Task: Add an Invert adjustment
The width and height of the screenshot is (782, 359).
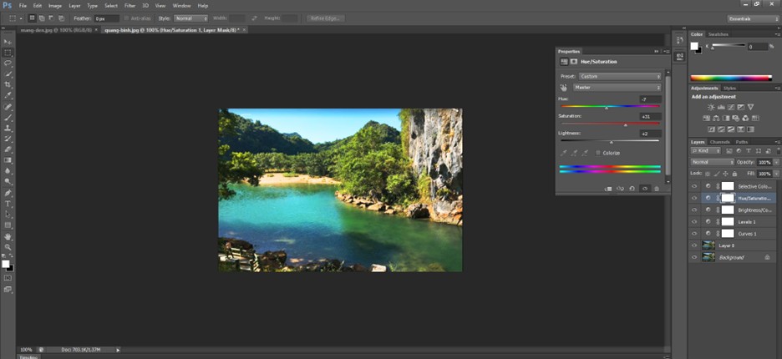Action: (x=711, y=129)
